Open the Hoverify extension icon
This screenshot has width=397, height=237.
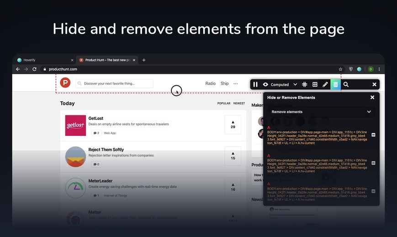click(359, 69)
